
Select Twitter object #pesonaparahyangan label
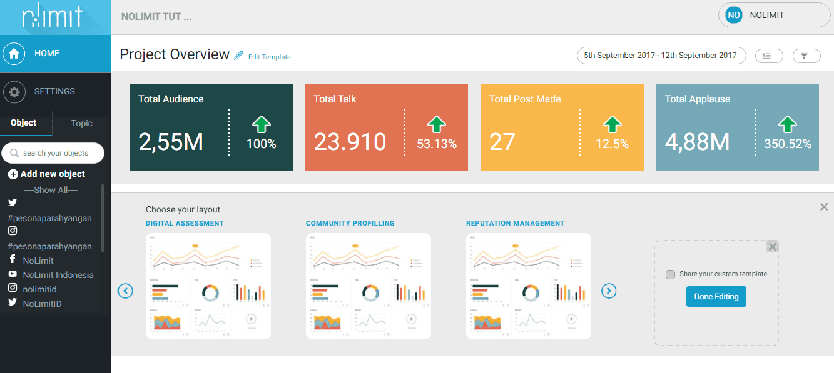(x=50, y=218)
